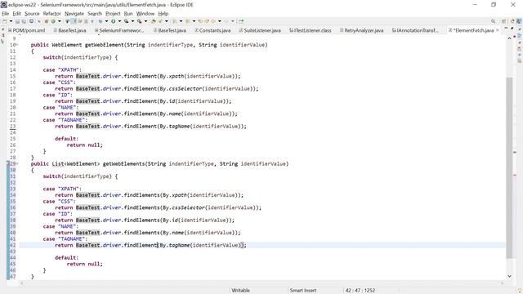Open the Source menu
Screen dimensions: 523x294
[x=32, y=14]
